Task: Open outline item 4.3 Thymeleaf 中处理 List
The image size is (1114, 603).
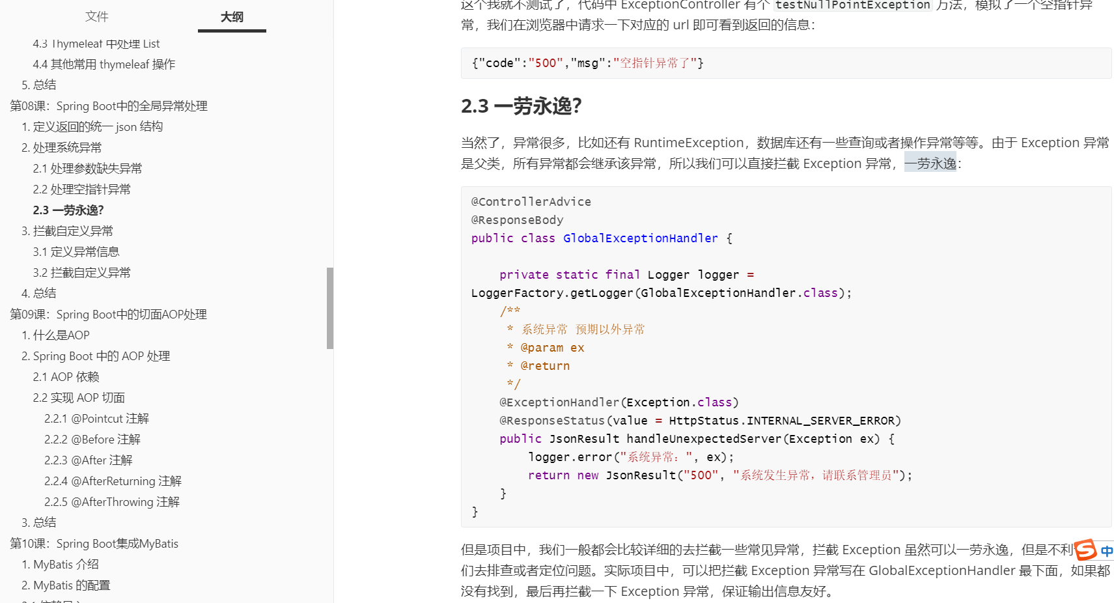Action: pyautogui.click(x=96, y=44)
